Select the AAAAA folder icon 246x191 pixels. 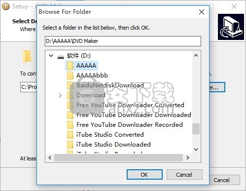70,66
